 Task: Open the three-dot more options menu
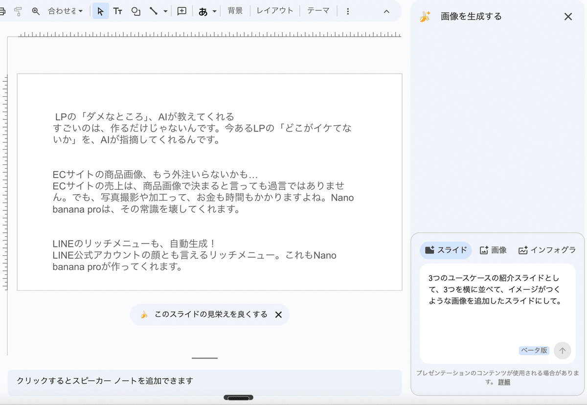coord(348,11)
